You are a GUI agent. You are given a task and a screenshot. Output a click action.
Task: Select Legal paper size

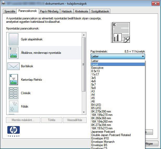118,64
